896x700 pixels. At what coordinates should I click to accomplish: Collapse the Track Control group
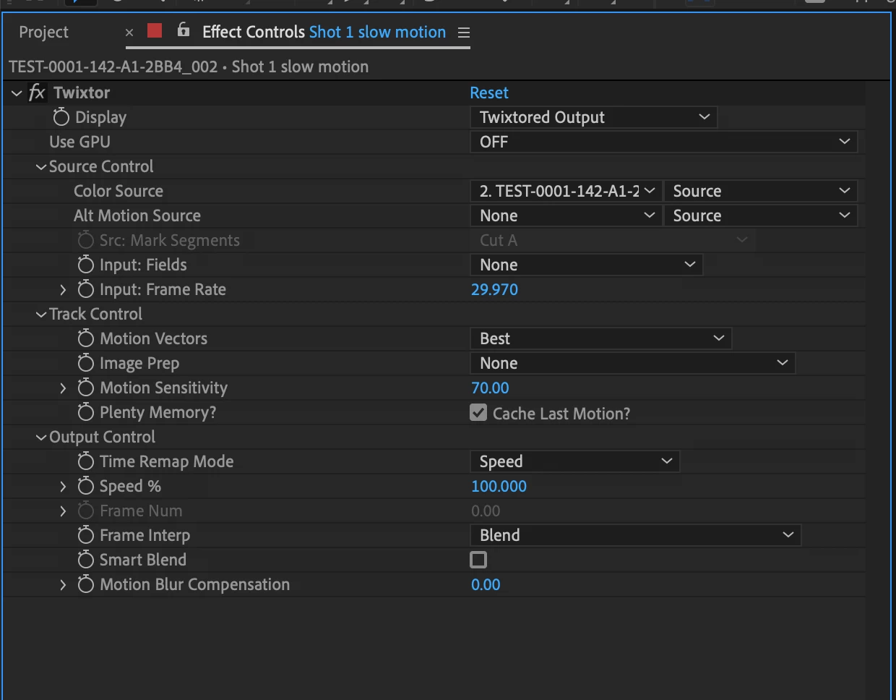pyautogui.click(x=41, y=315)
